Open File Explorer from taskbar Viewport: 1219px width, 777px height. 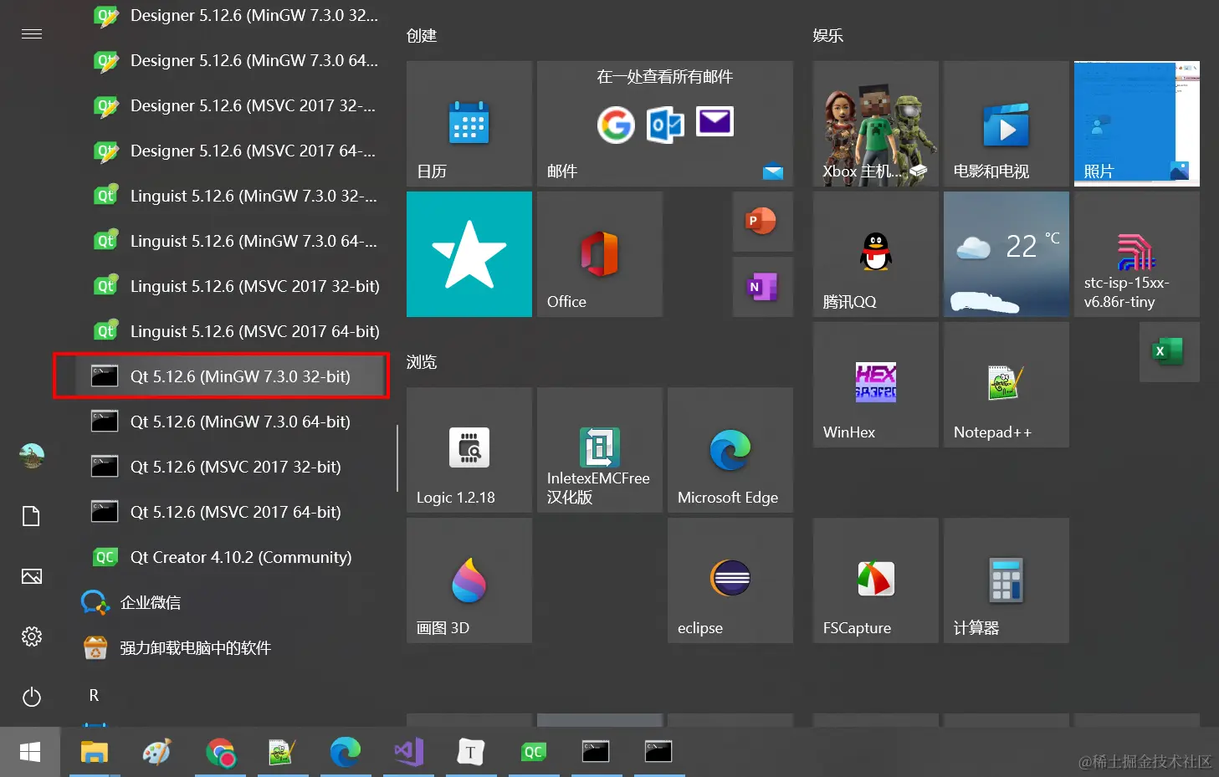point(94,752)
